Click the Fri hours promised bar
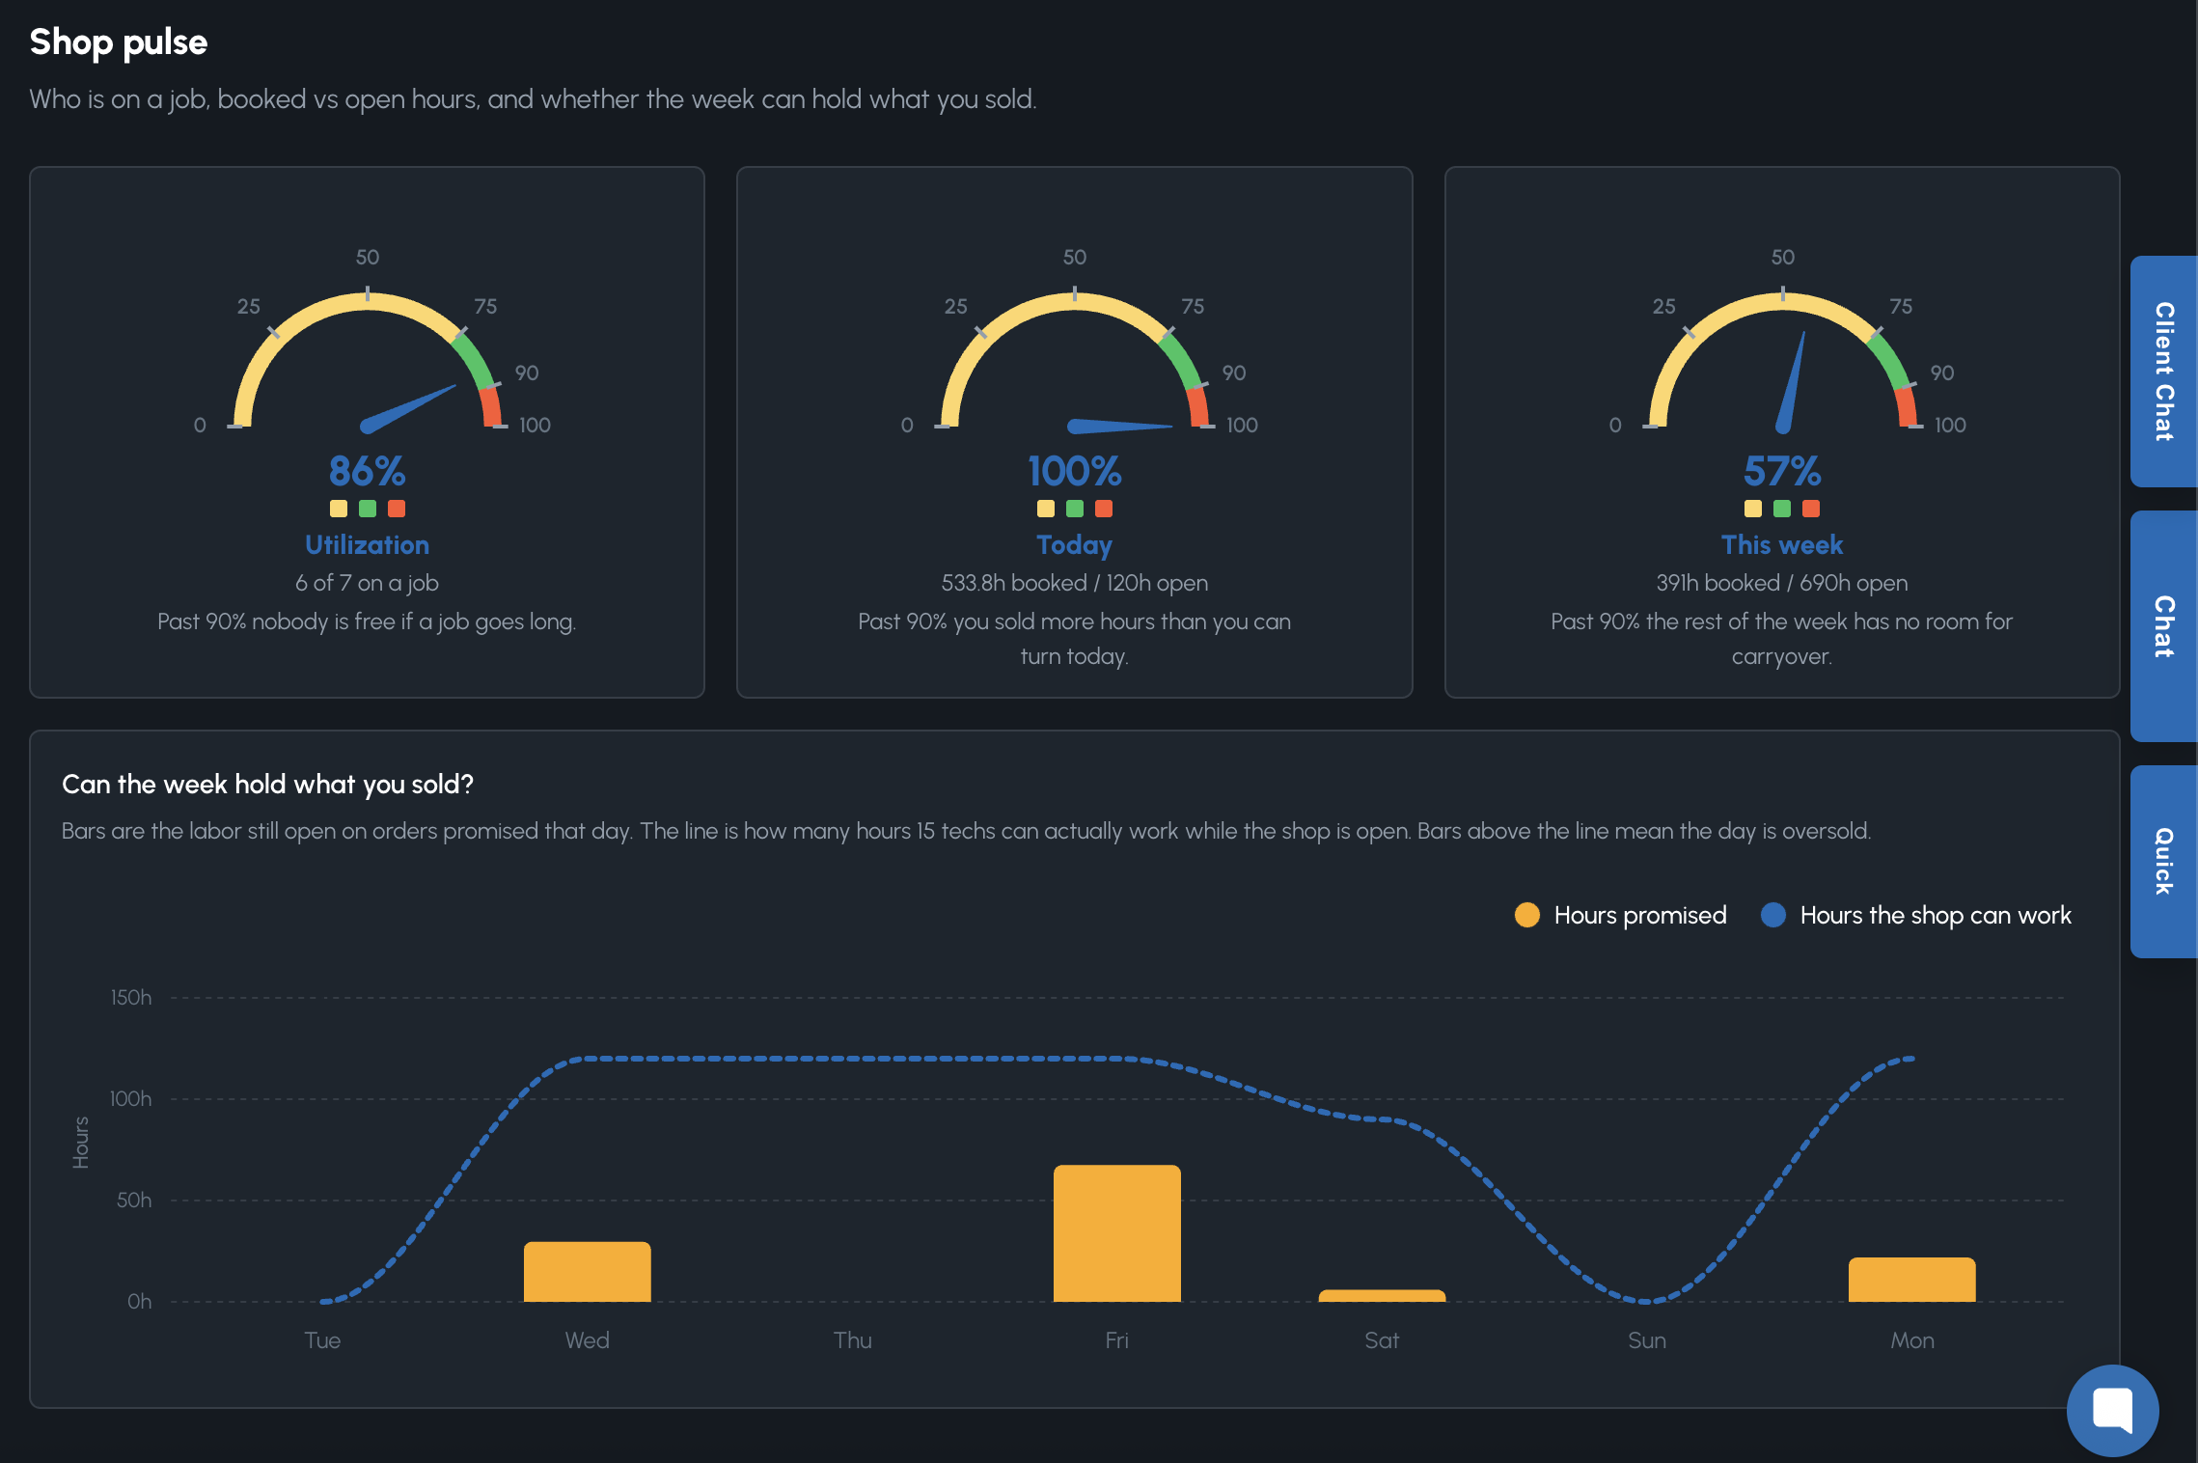Viewport: 2198px width, 1463px height. [1117, 1233]
